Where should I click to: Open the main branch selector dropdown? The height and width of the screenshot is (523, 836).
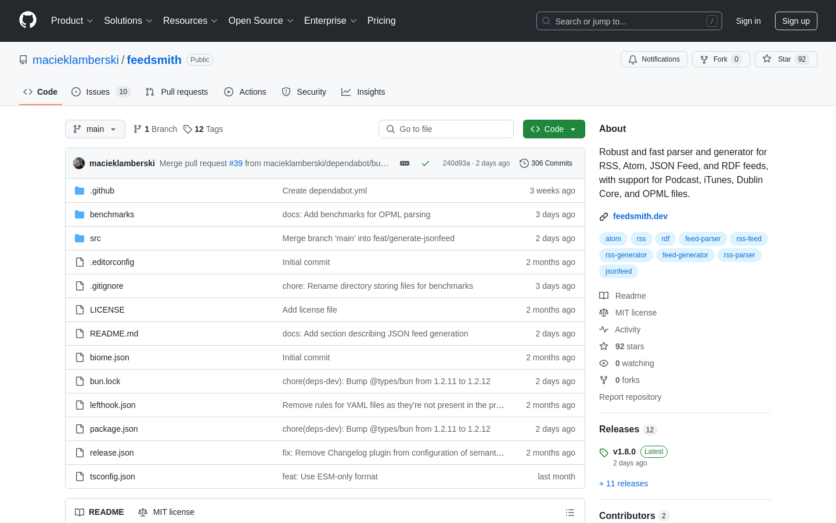95,129
